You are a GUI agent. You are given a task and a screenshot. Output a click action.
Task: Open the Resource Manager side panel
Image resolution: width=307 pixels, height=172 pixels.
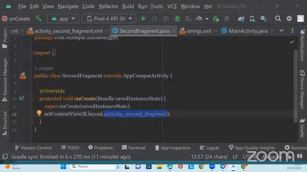tap(5, 80)
